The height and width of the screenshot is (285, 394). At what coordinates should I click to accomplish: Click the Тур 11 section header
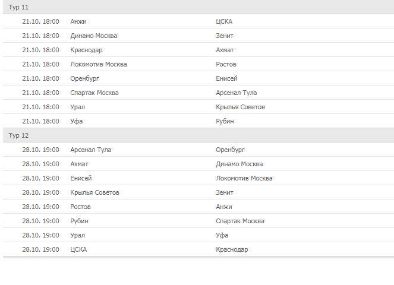(x=18, y=7)
